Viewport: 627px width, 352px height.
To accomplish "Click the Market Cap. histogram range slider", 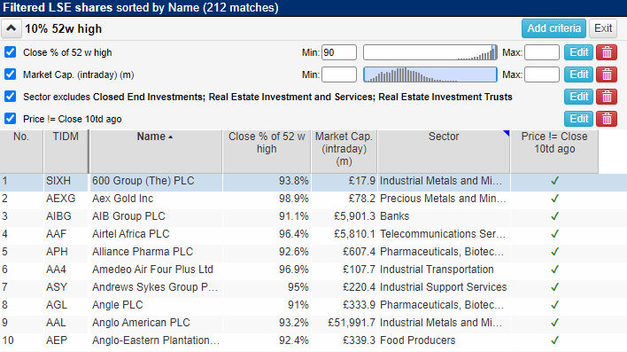I will point(430,74).
